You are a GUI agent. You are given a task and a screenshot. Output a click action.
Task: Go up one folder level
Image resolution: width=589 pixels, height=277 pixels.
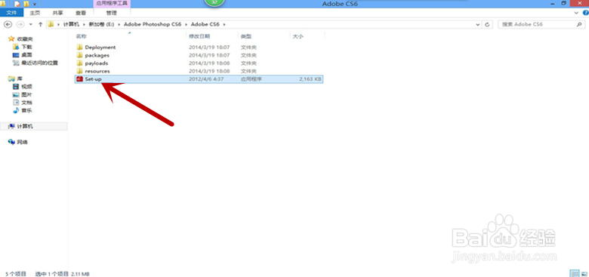click(40, 24)
